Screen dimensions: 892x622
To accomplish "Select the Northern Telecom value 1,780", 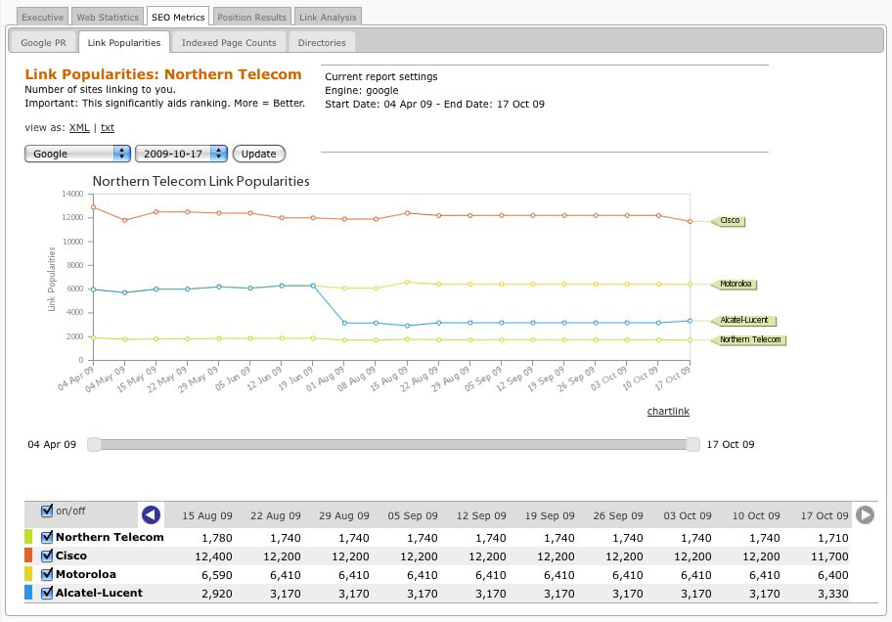I will [x=217, y=538].
